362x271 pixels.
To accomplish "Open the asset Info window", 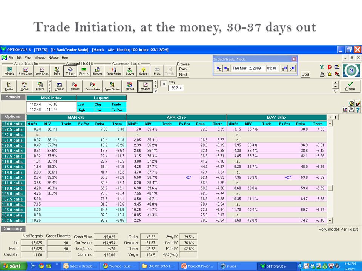I will click(x=57, y=71).
